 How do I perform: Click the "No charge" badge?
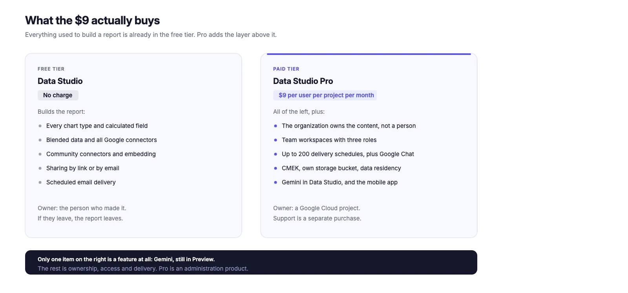point(58,95)
